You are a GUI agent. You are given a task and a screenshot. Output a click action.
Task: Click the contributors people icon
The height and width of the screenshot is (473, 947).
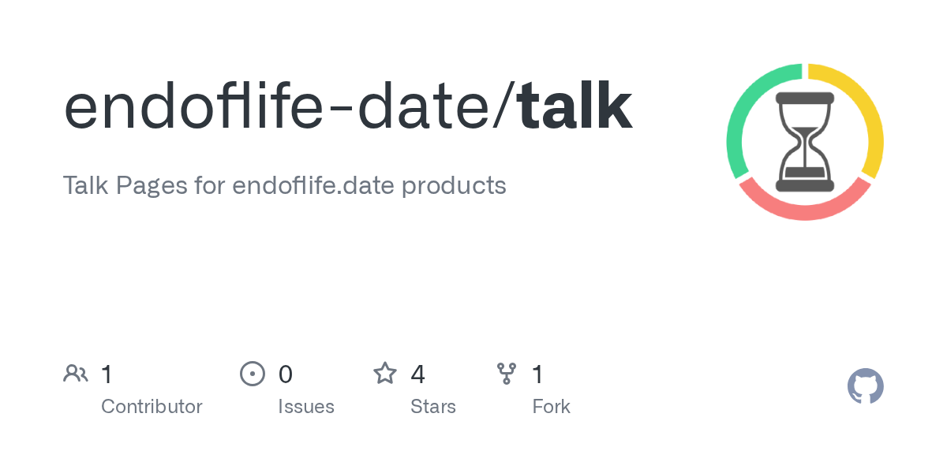pos(76,374)
